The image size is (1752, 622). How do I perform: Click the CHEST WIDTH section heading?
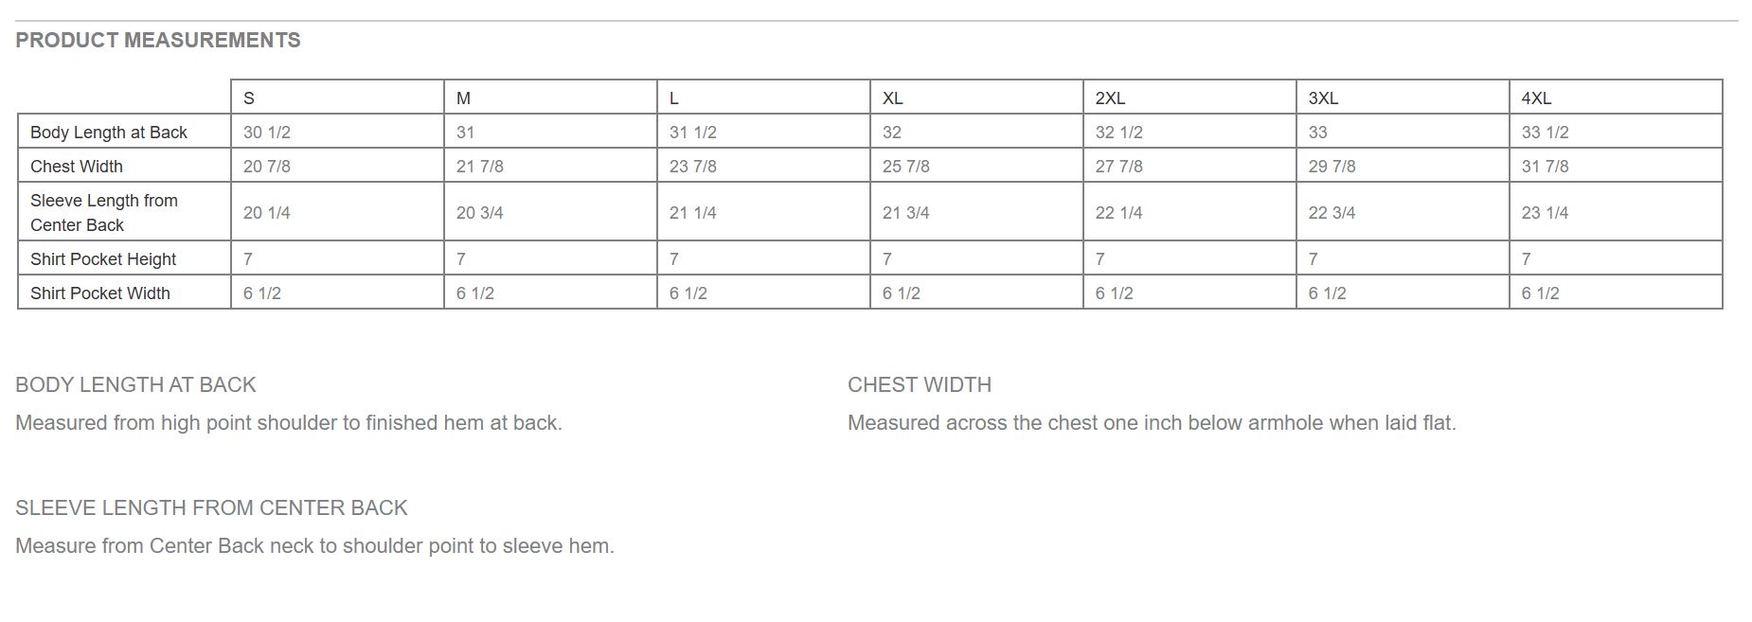[920, 384]
